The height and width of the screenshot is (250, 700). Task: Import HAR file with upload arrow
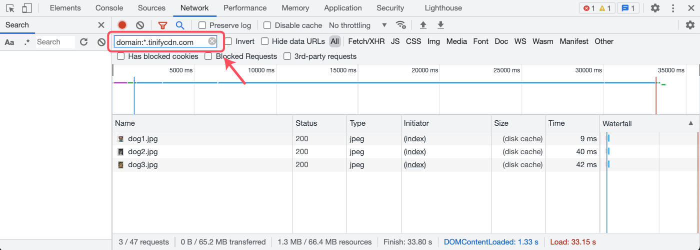click(423, 25)
